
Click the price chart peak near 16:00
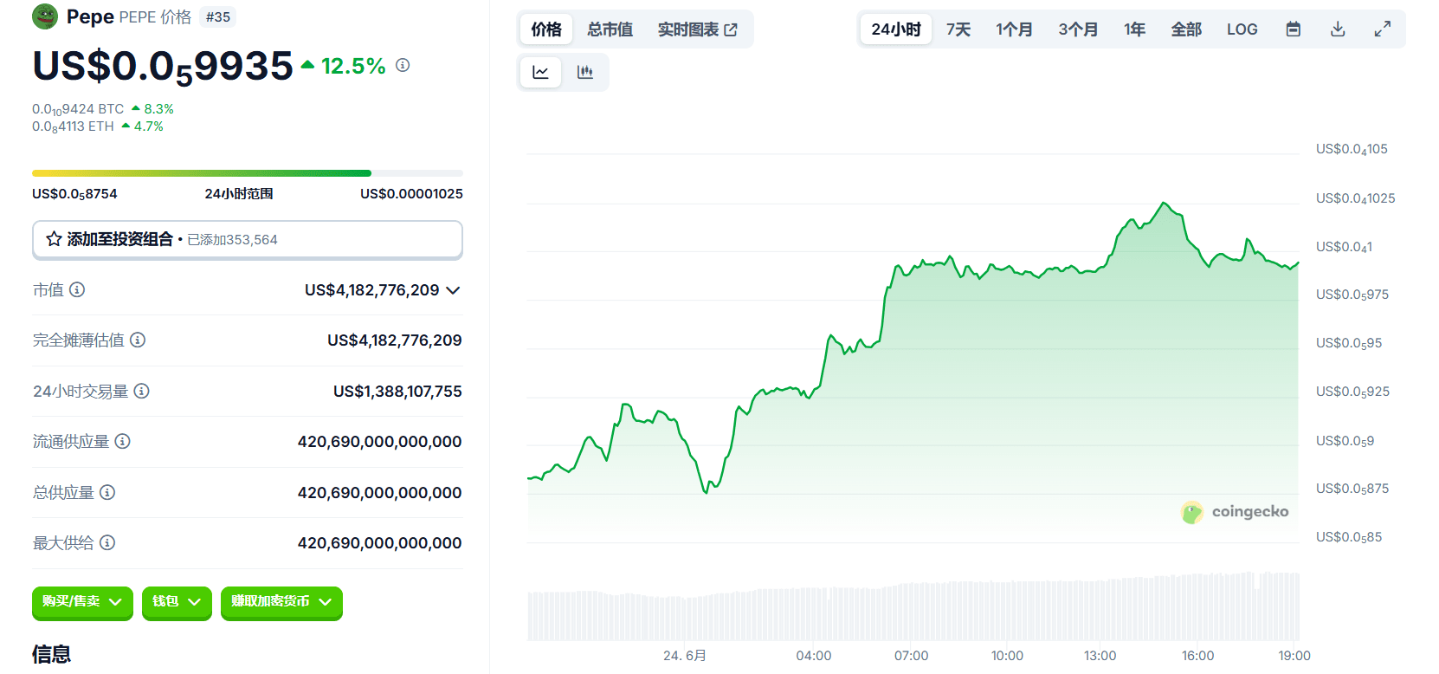point(1165,204)
